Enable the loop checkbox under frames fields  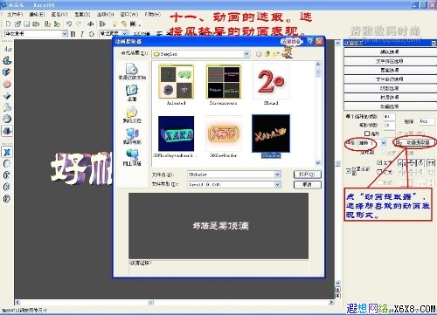click(x=367, y=134)
